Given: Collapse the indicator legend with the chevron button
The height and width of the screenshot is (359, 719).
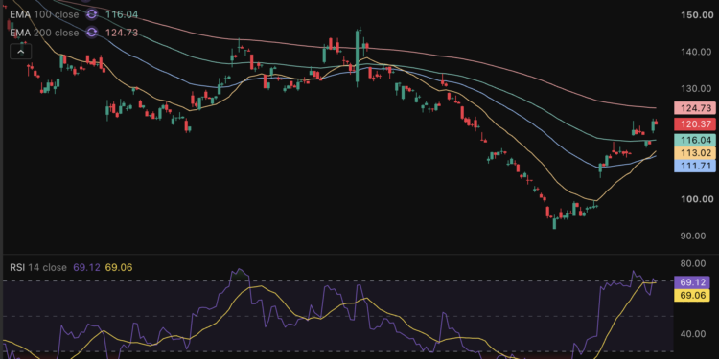Looking at the screenshot, I should (x=21, y=52).
